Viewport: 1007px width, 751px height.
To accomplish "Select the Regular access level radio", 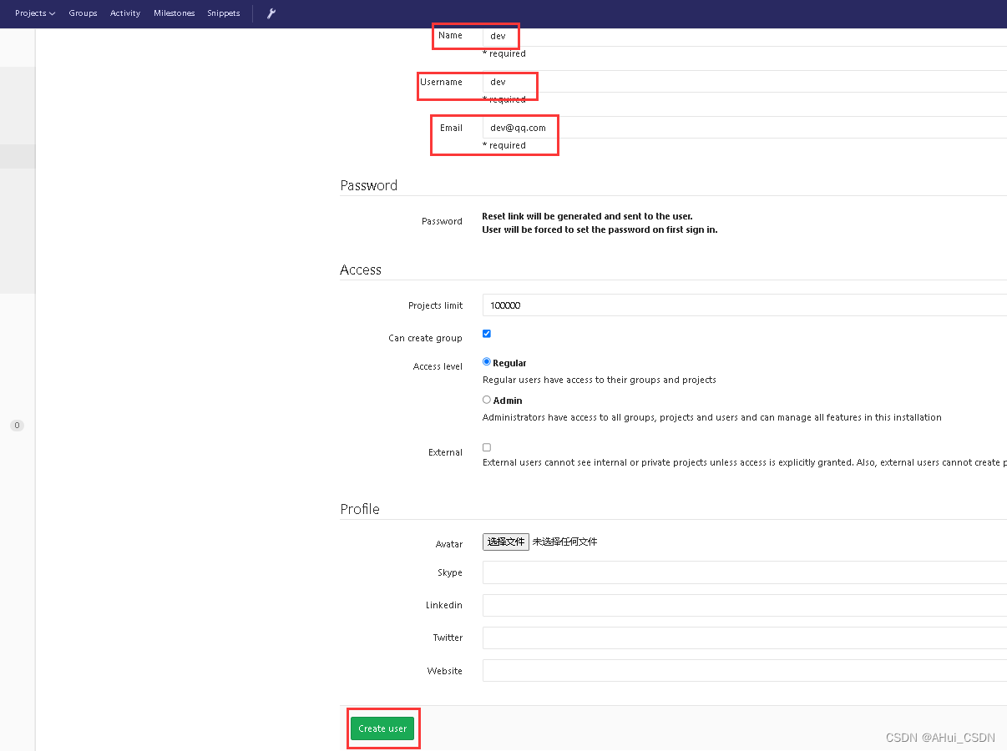I will pyautogui.click(x=487, y=362).
